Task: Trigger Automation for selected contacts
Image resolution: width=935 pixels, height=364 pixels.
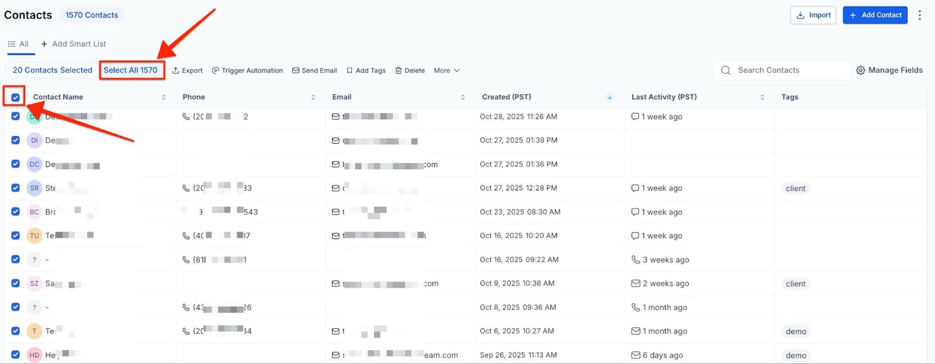Action: (x=247, y=70)
